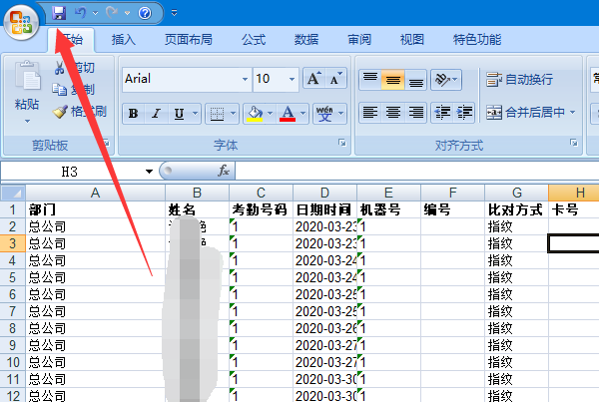Open underline style dropdown
Viewport: 599px width, 402px height.
tap(196, 114)
